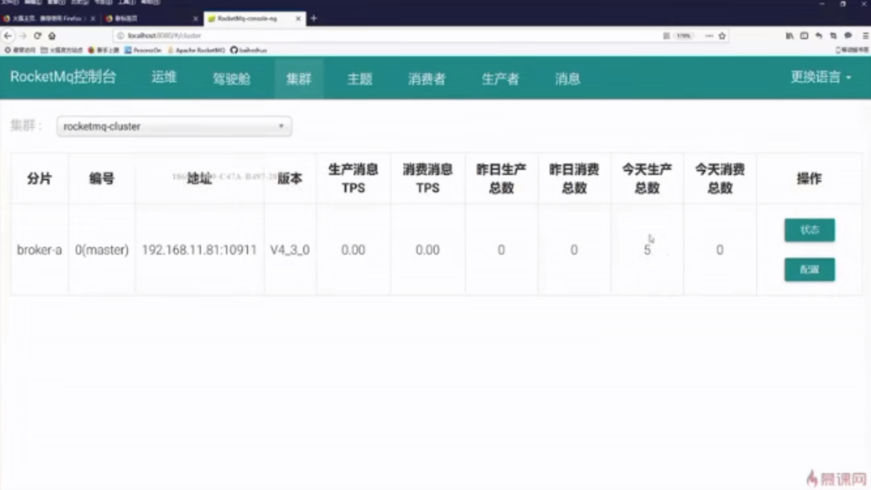Click the 状态 status button for broker-a
Image resolution: width=871 pixels, height=490 pixels.
click(810, 230)
